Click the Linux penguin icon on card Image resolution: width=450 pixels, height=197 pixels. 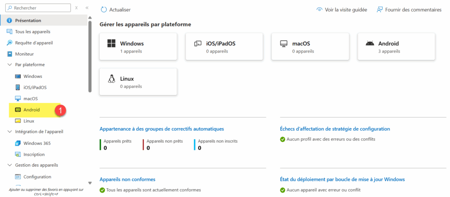(x=111, y=79)
